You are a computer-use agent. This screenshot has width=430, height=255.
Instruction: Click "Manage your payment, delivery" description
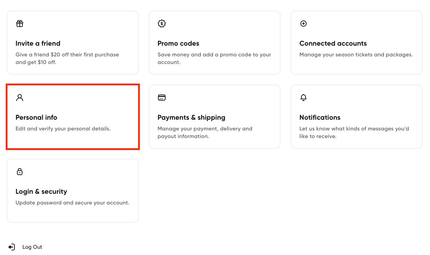tap(205, 132)
